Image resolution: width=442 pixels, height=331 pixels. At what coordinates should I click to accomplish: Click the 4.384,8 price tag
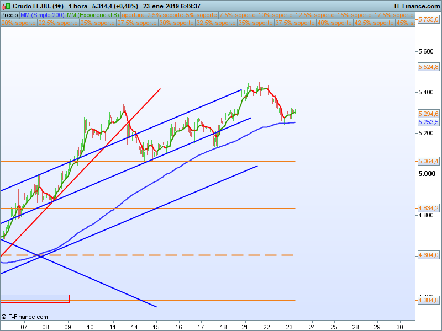pyautogui.click(x=429, y=300)
